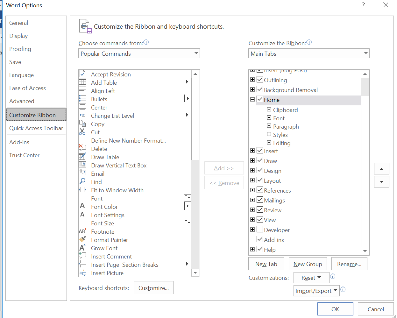Click the info icon beside Customize the Ribbon
The image size is (397, 318).
pyautogui.click(x=308, y=42)
